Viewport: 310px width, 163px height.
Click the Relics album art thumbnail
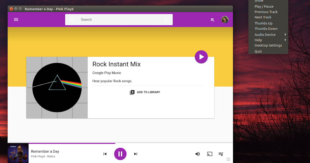18,153
